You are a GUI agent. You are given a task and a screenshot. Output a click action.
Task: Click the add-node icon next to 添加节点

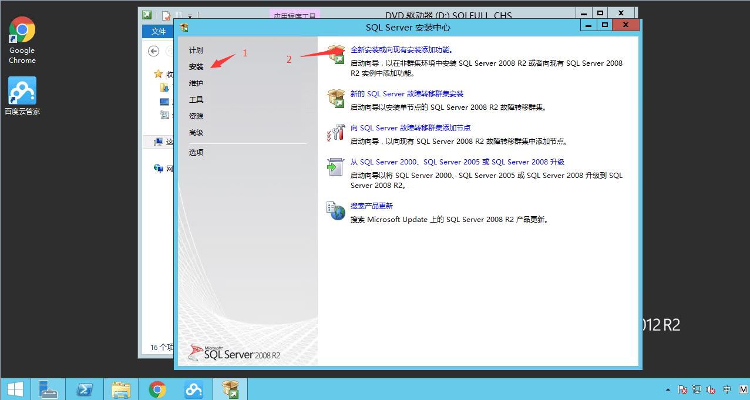tap(335, 132)
